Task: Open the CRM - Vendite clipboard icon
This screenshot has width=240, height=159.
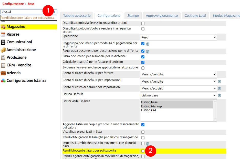Action: pos(3,65)
